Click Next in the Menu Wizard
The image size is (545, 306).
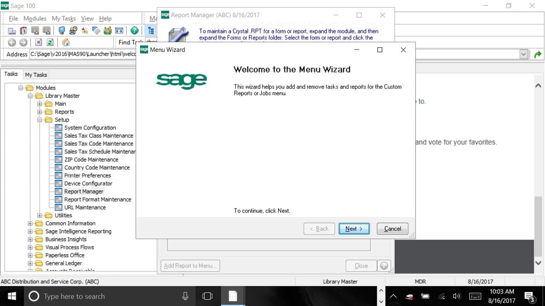(354, 229)
